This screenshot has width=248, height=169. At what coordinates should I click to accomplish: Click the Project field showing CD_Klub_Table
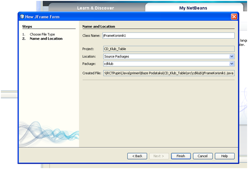click(169, 49)
